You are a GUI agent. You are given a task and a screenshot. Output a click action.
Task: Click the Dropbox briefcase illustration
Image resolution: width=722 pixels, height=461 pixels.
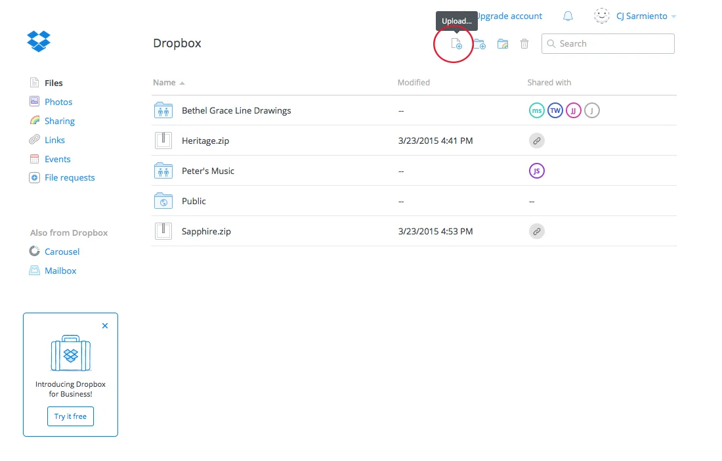(70, 353)
